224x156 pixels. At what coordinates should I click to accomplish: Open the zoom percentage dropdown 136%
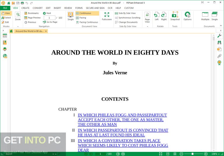218,154
